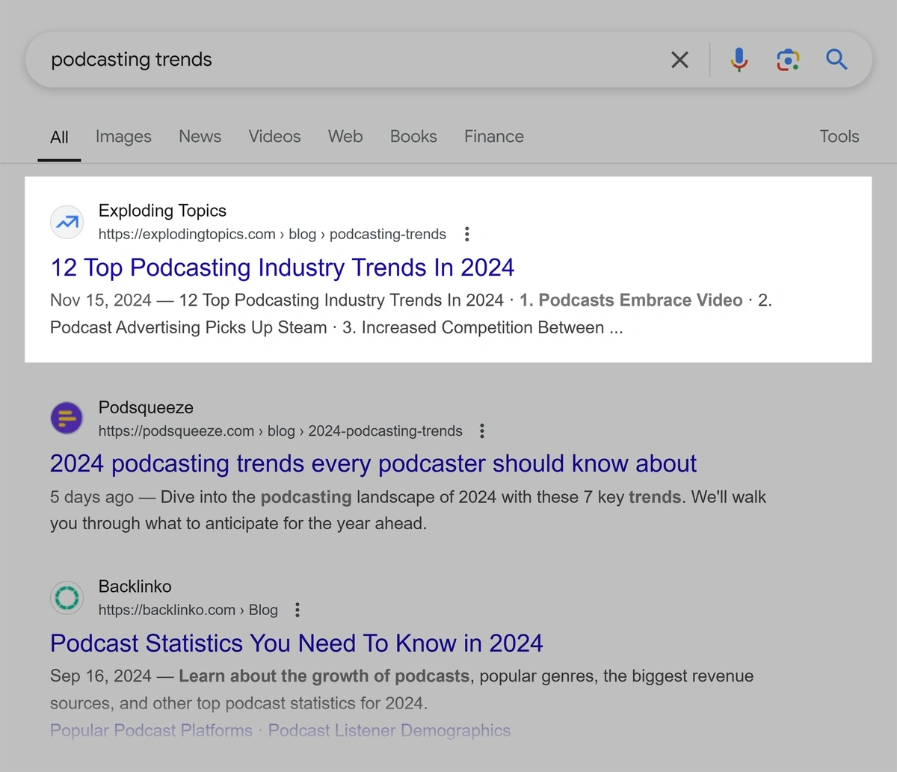This screenshot has width=897, height=772.
Task: Click the Backlinko site name
Action: pos(135,587)
